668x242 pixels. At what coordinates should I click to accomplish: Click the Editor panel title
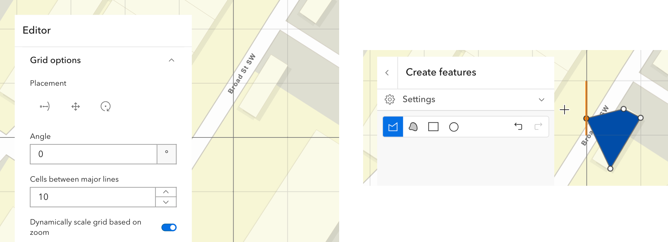(x=37, y=31)
